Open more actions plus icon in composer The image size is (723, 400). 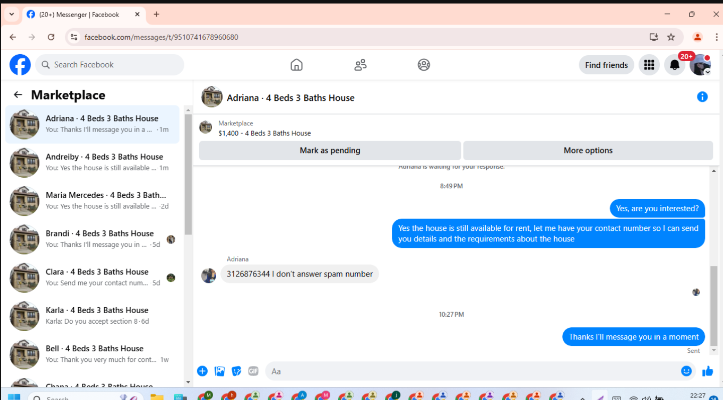(202, 371)
